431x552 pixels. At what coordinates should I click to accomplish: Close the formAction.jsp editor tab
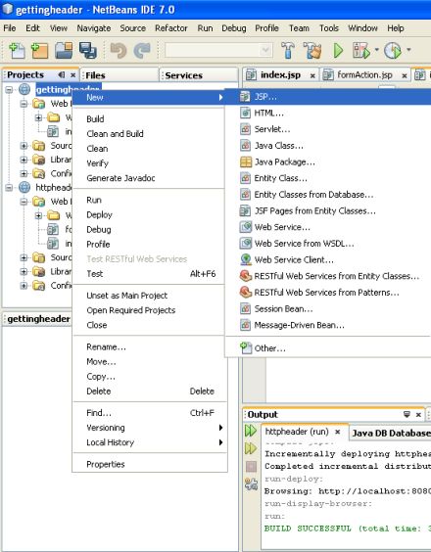(405, 75)
